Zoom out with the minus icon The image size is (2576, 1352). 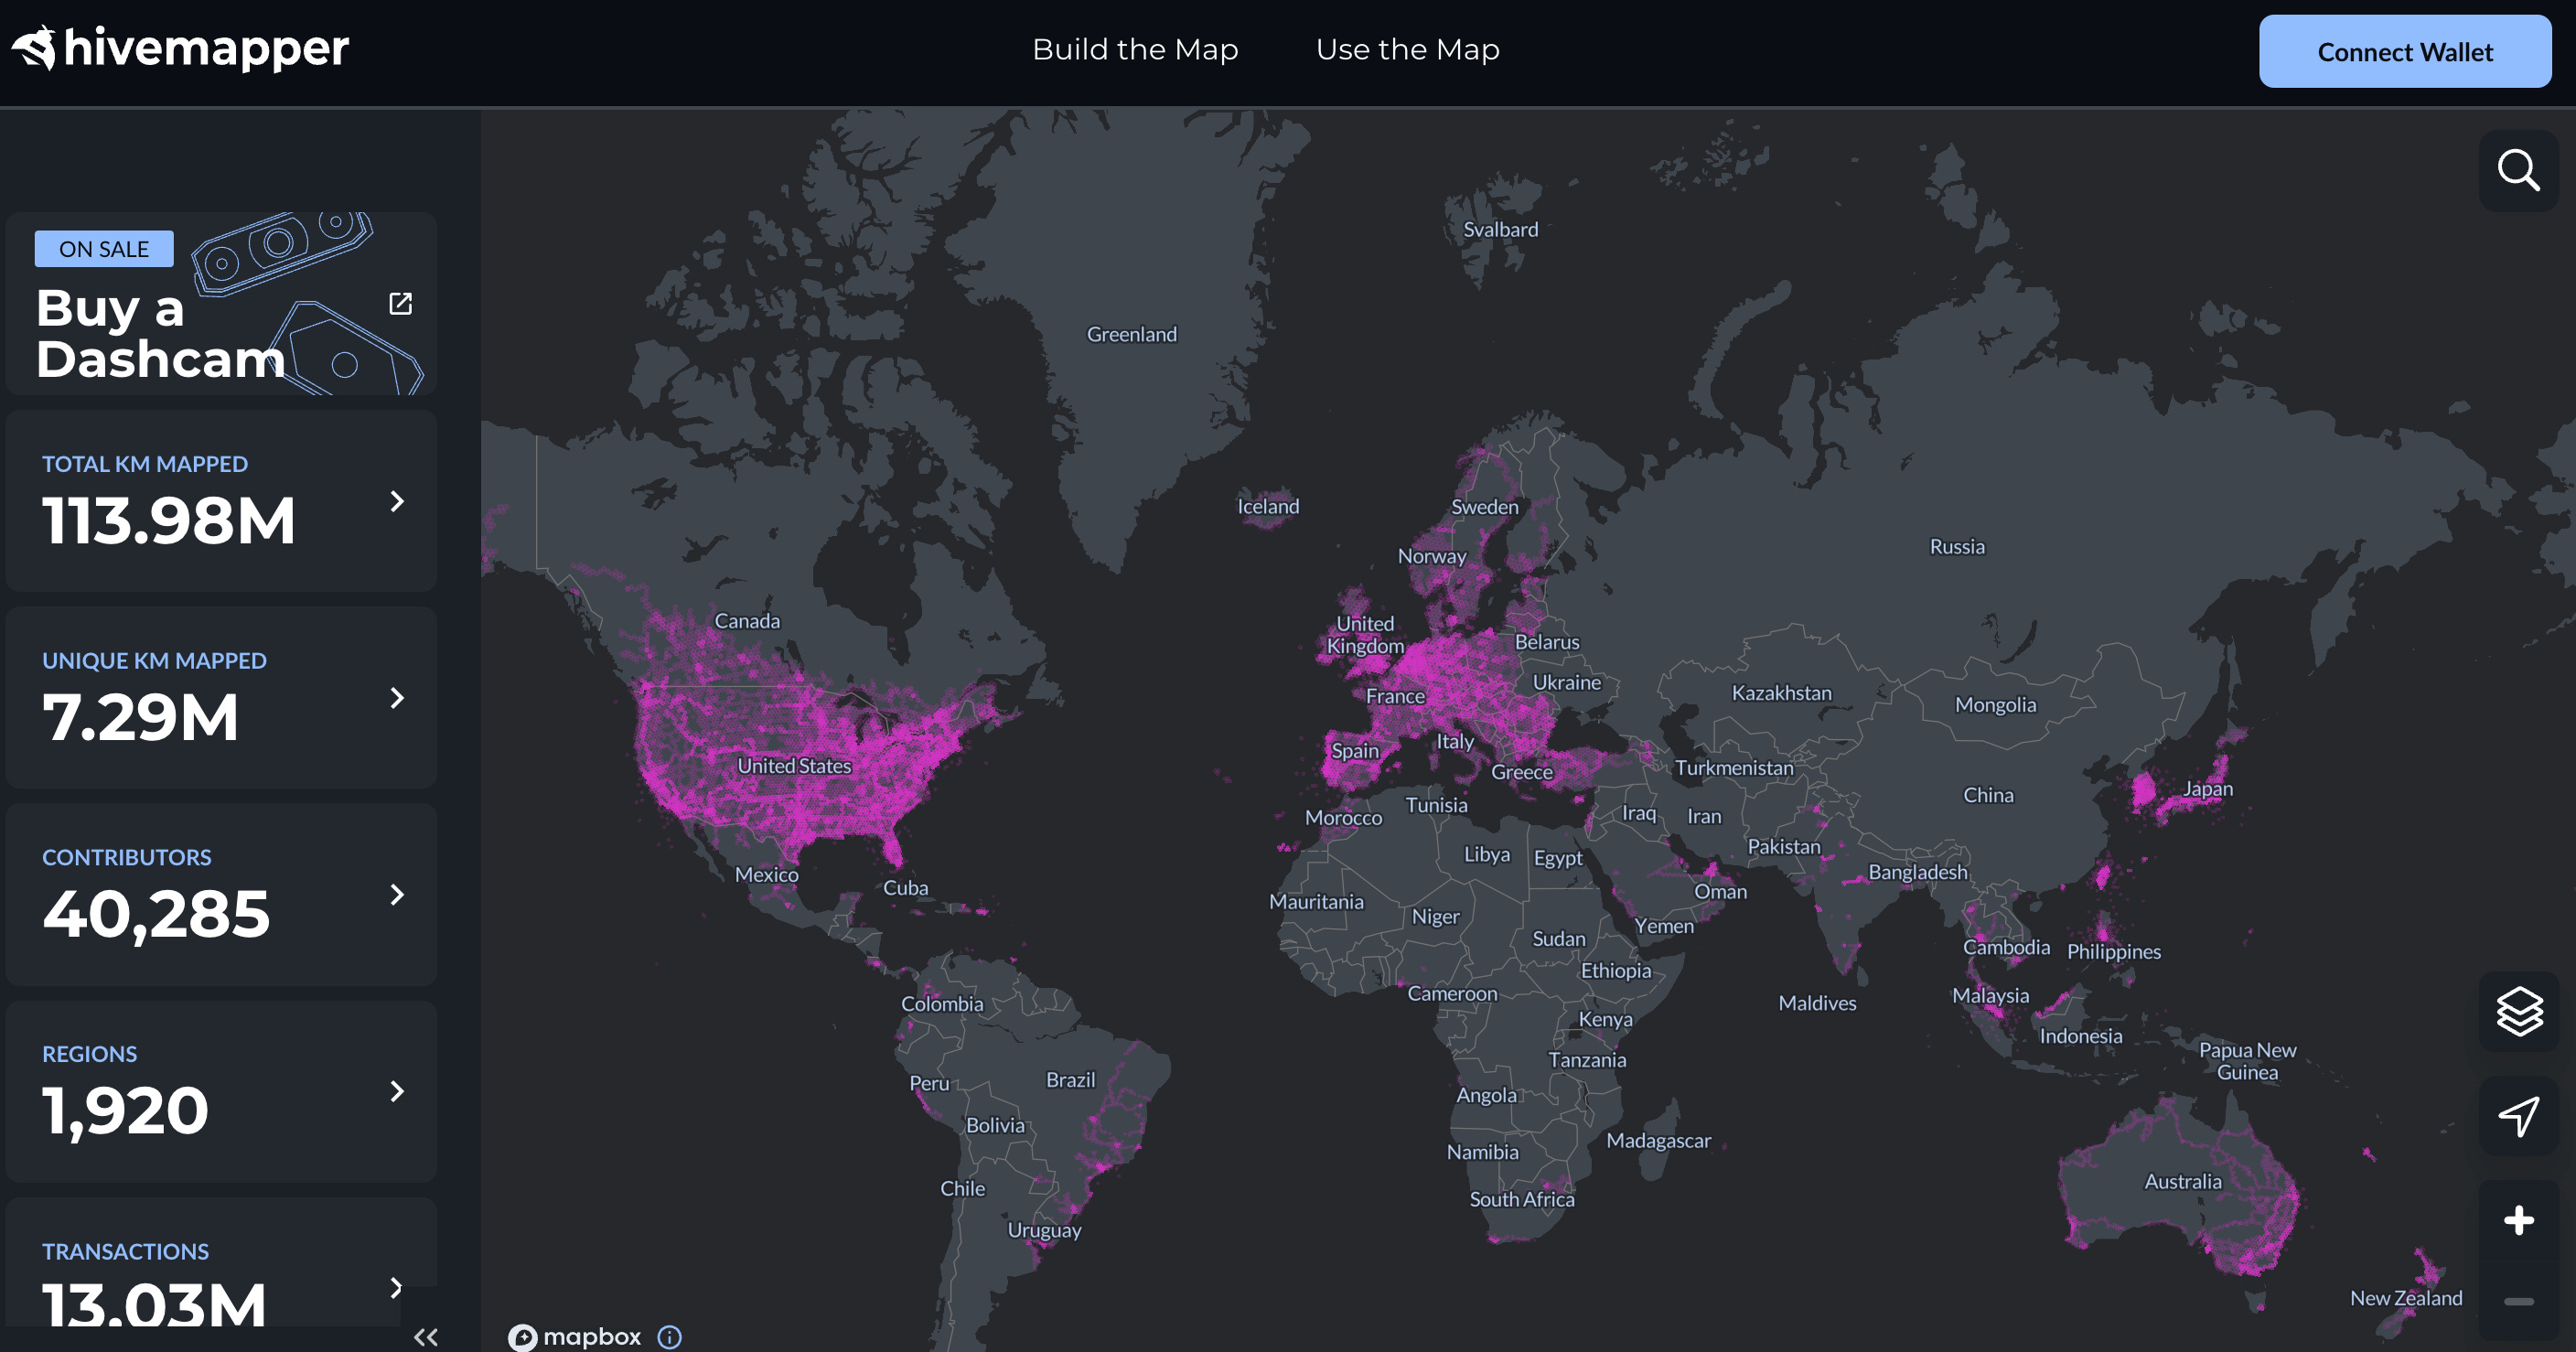(x=2518, y=1301)
